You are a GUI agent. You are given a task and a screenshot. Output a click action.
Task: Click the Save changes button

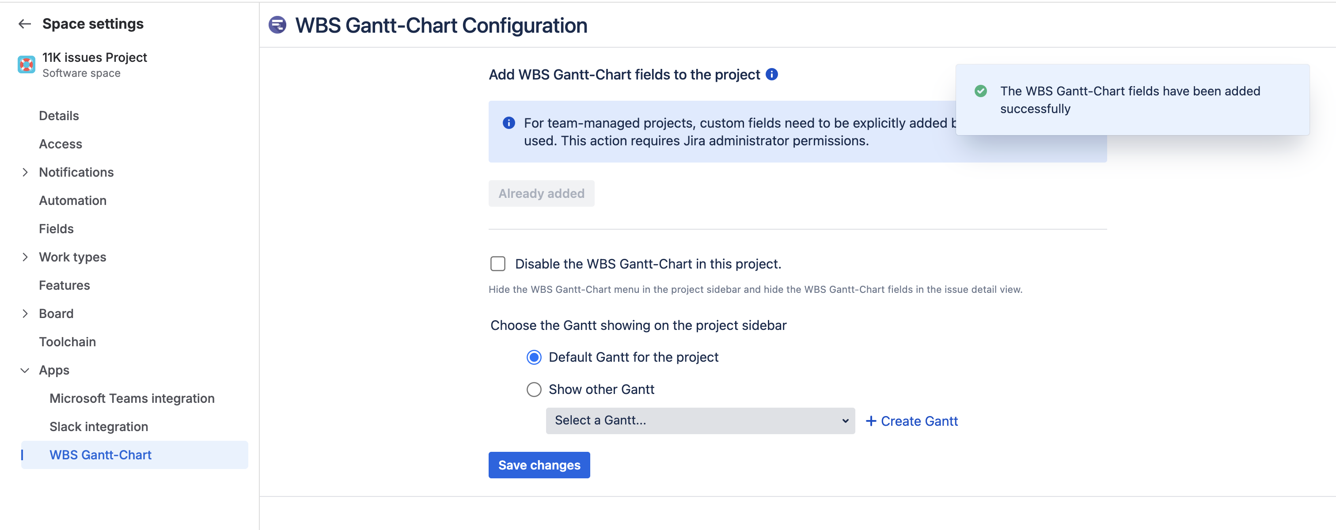(539, 465)
